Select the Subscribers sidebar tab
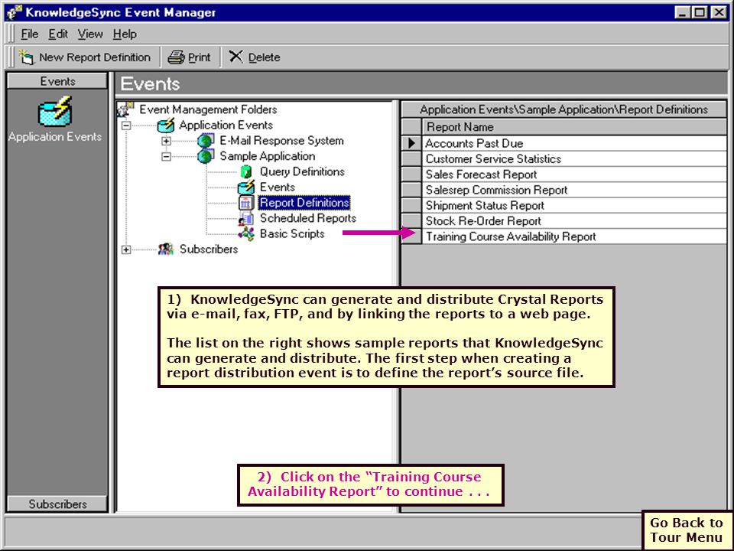The height and width of the screenshot is (551, 734). (x=57, y=504)
